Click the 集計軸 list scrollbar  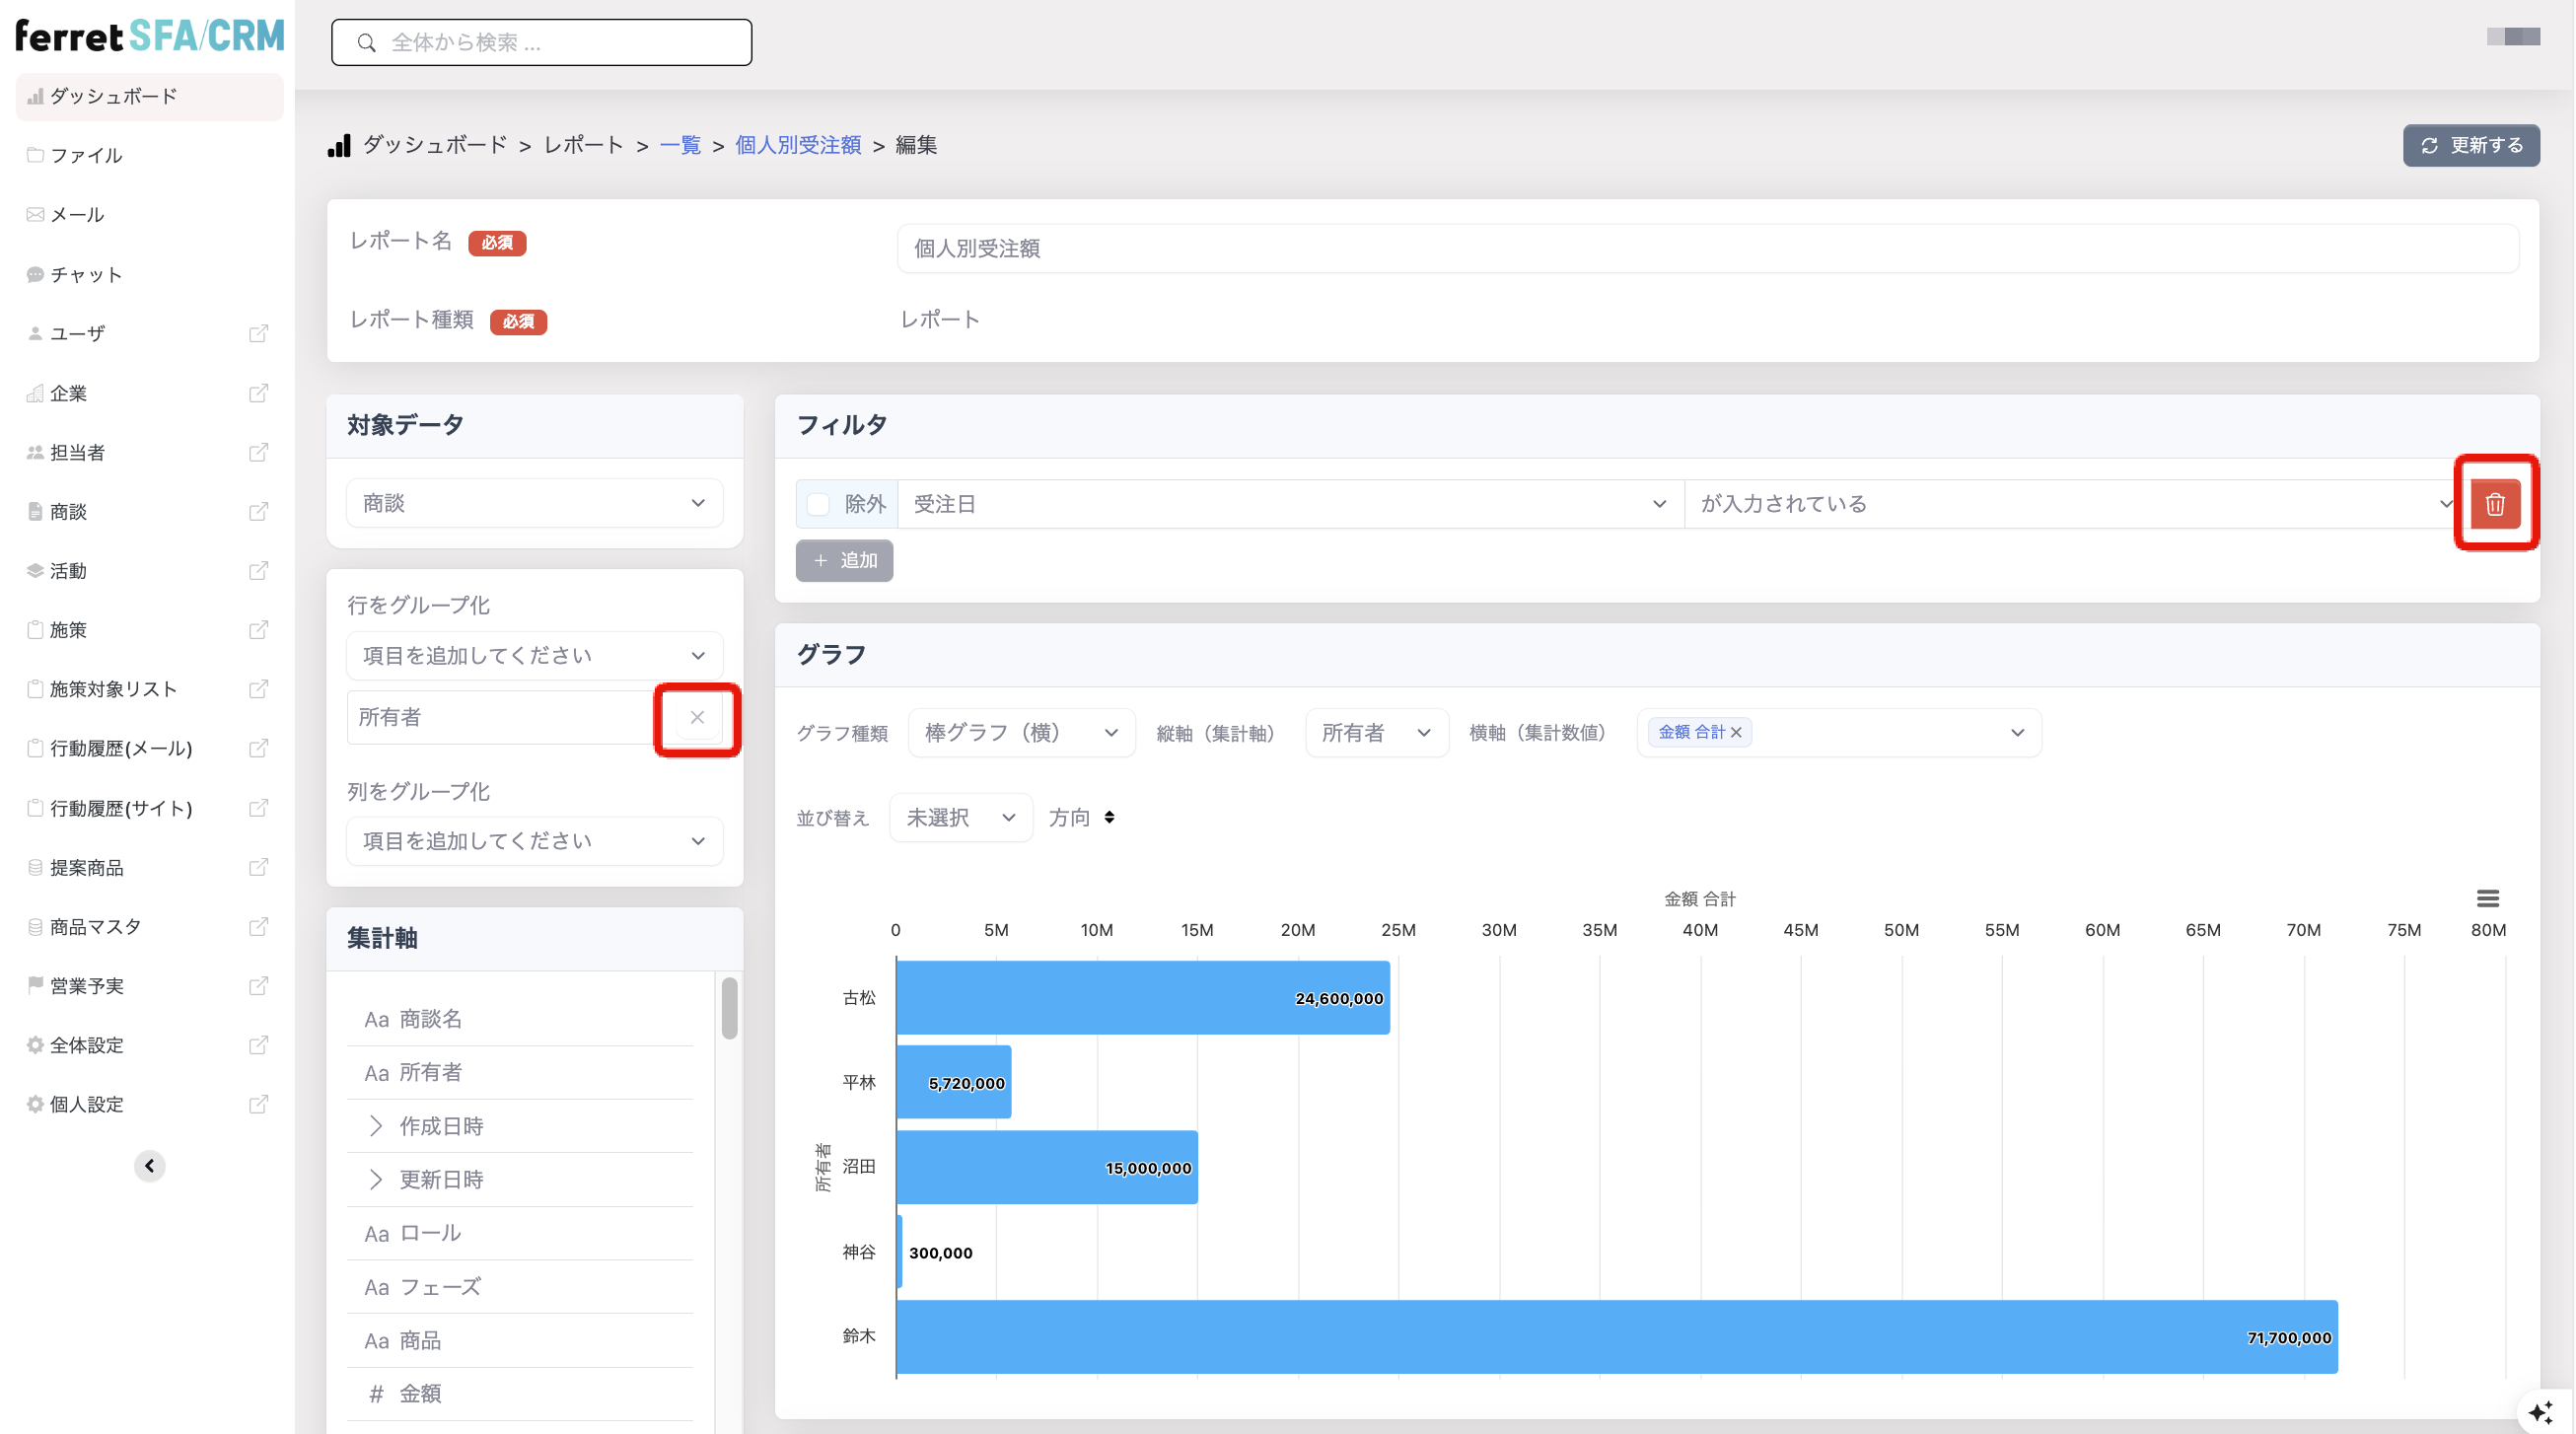tap(729, 1008)
